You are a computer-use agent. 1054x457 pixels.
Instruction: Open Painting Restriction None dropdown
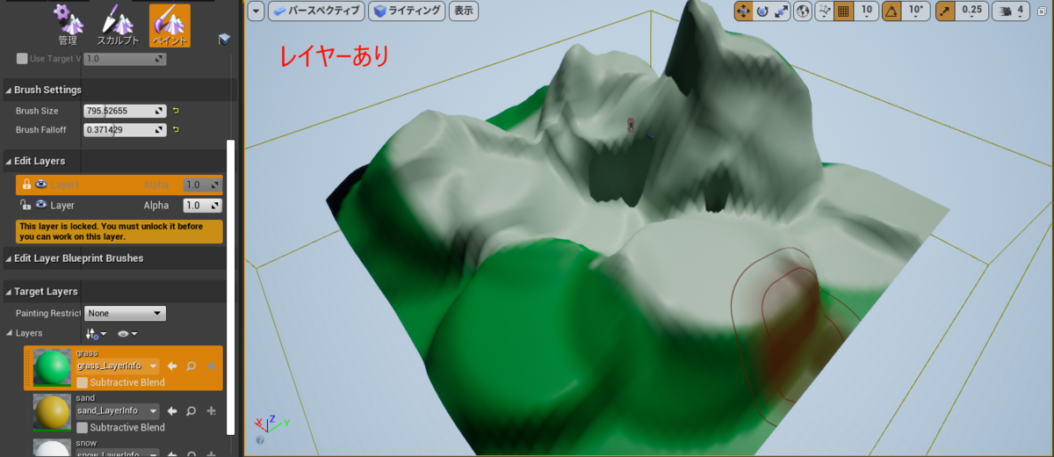125,313
